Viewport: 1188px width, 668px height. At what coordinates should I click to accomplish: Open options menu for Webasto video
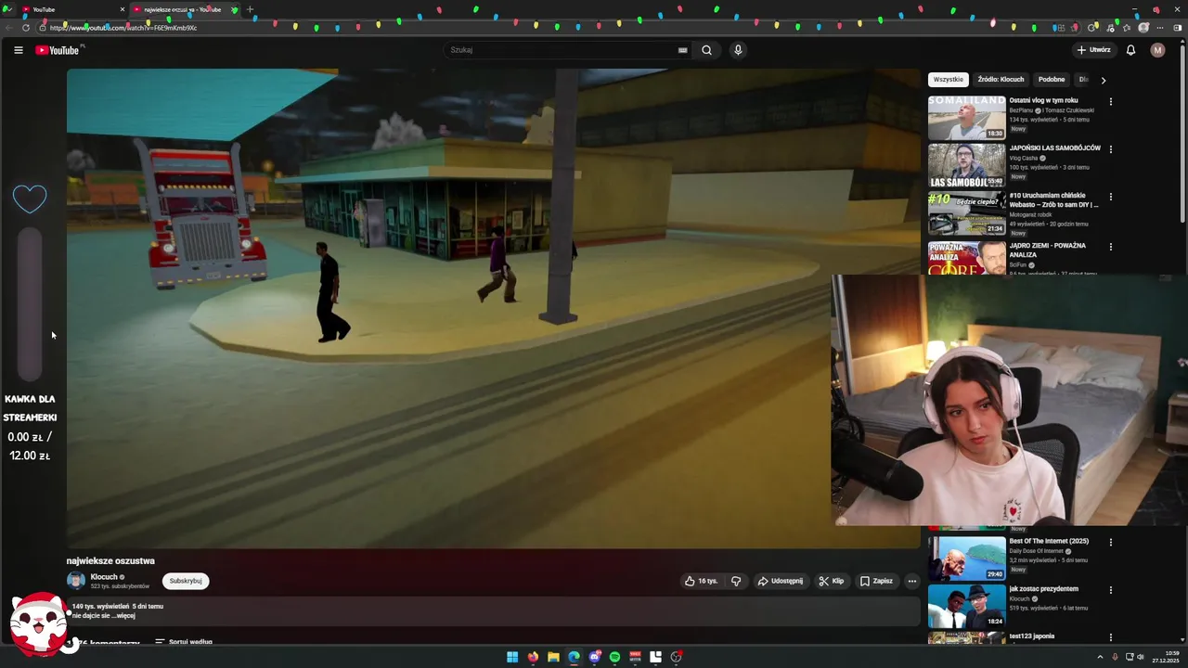point(1110,197)
